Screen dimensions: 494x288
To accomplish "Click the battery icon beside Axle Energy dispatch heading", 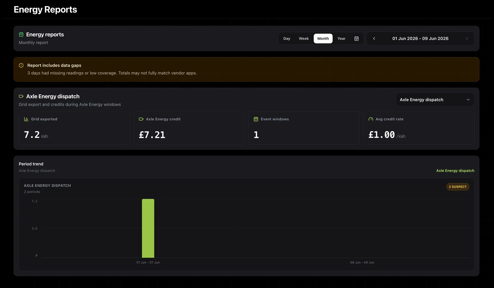I will click(x=21, y=97).
